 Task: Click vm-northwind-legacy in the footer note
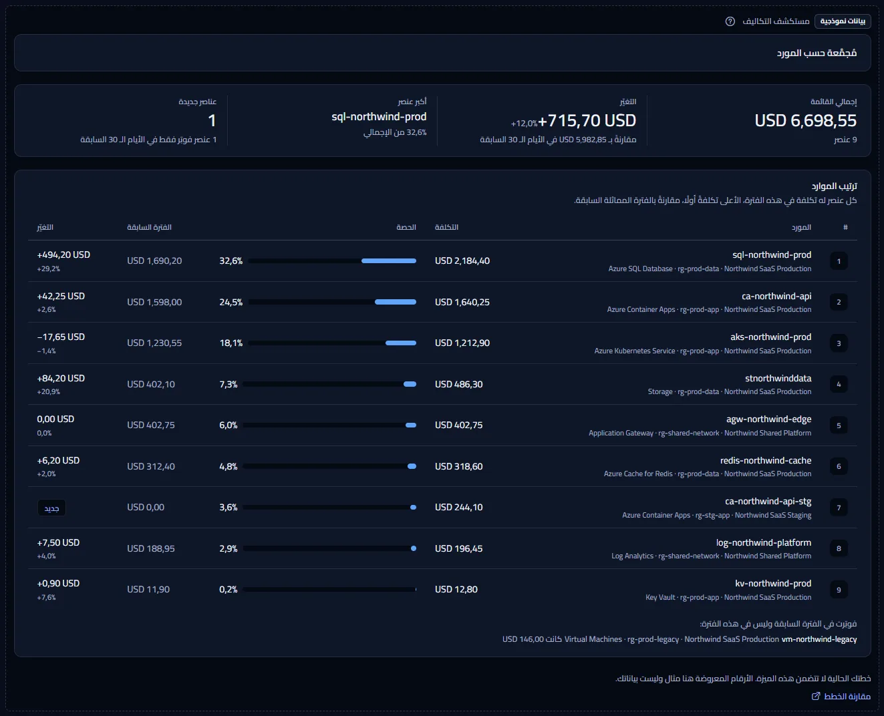click(819, 639)
